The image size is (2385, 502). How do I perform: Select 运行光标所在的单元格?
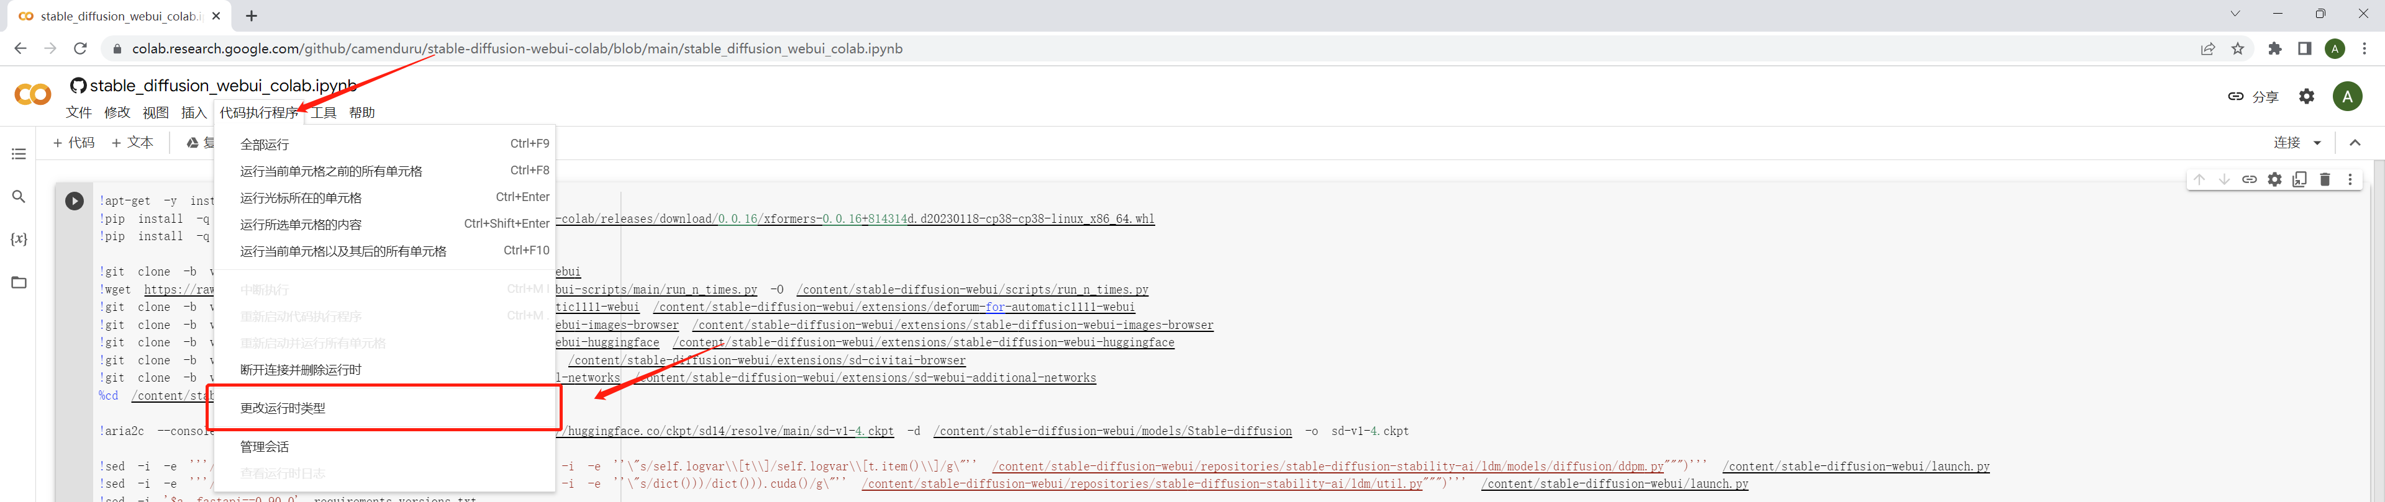384,198
